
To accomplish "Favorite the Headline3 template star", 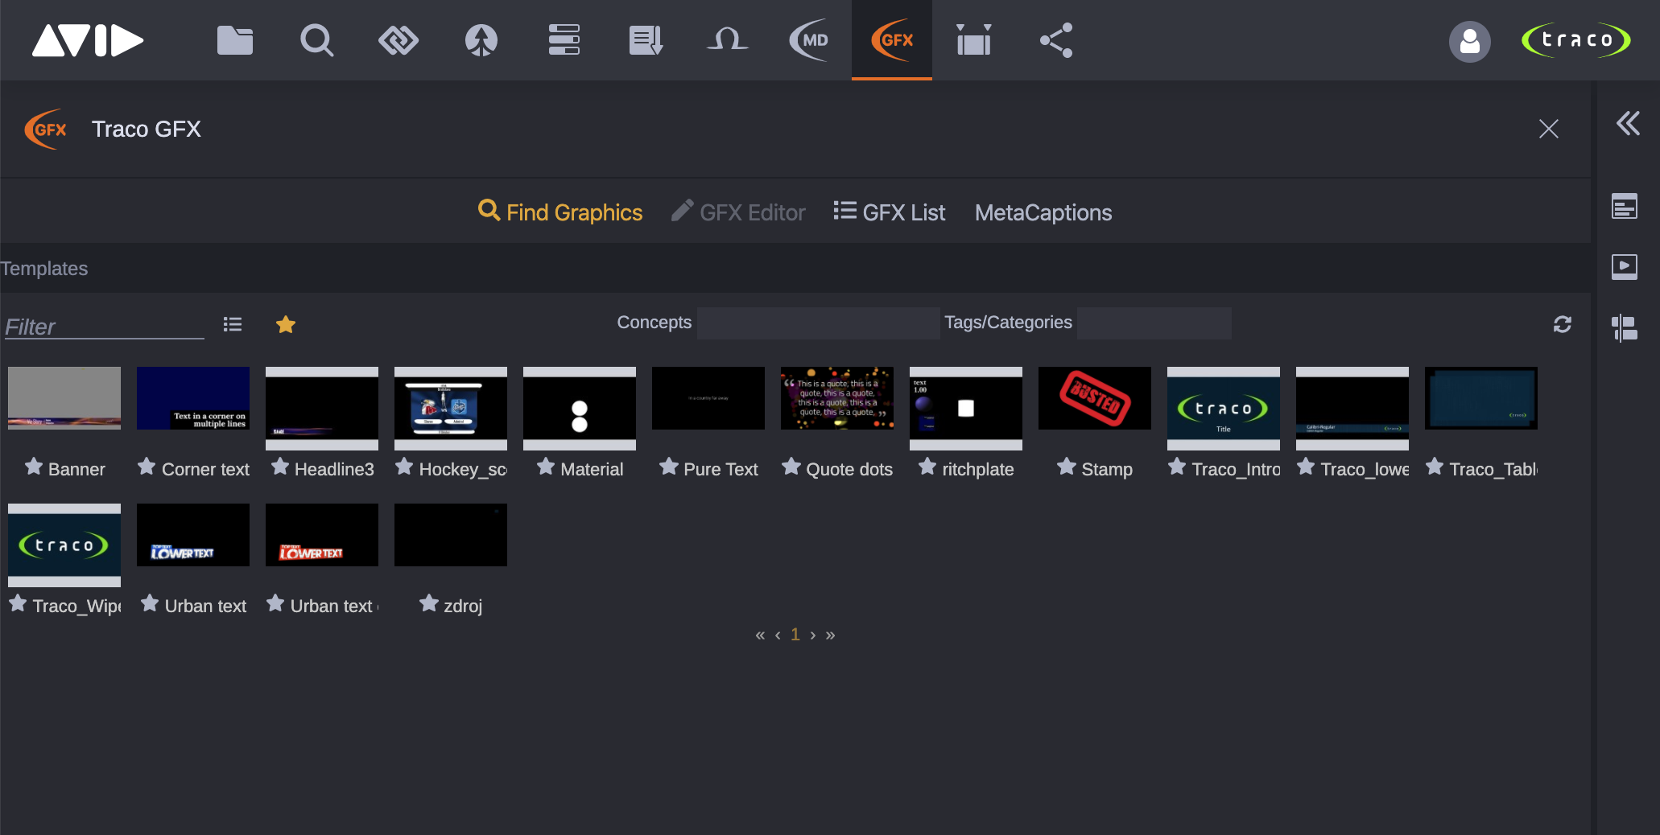I will point(280,467).
